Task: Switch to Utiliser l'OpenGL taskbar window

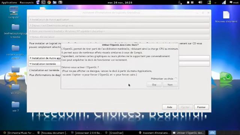Action: point(189,133)
